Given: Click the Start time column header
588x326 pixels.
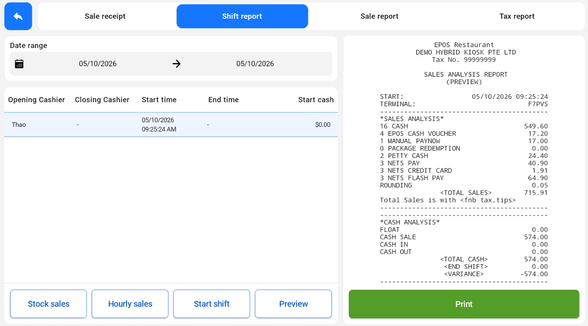Looking at the screenshot, I should [159, 100].
